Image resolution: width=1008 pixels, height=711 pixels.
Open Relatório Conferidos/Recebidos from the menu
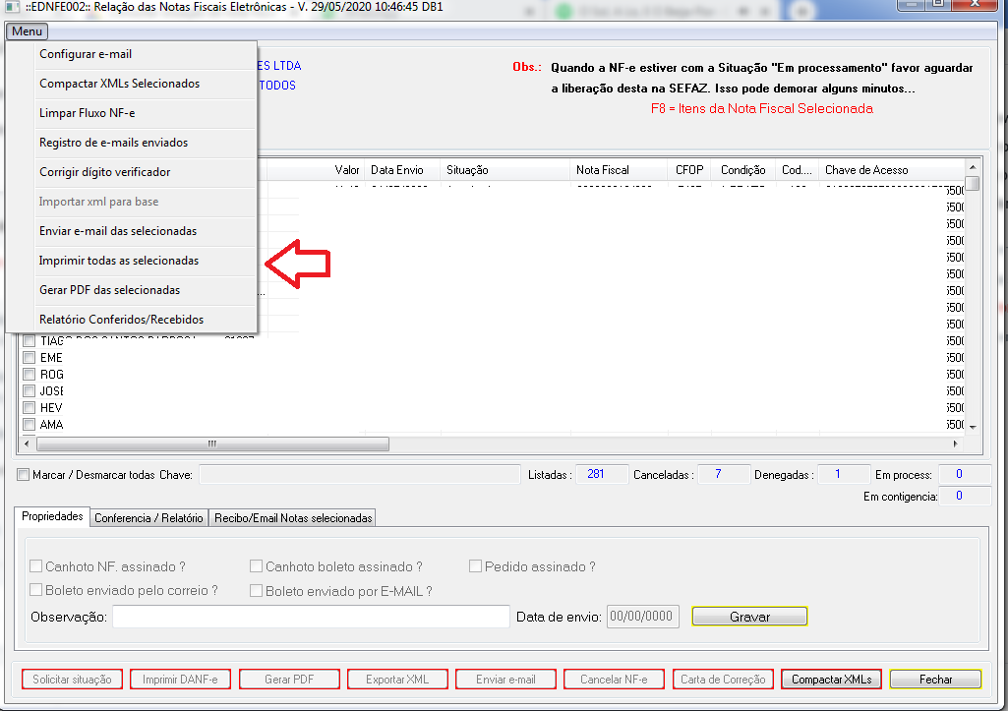tap(121, 320)
